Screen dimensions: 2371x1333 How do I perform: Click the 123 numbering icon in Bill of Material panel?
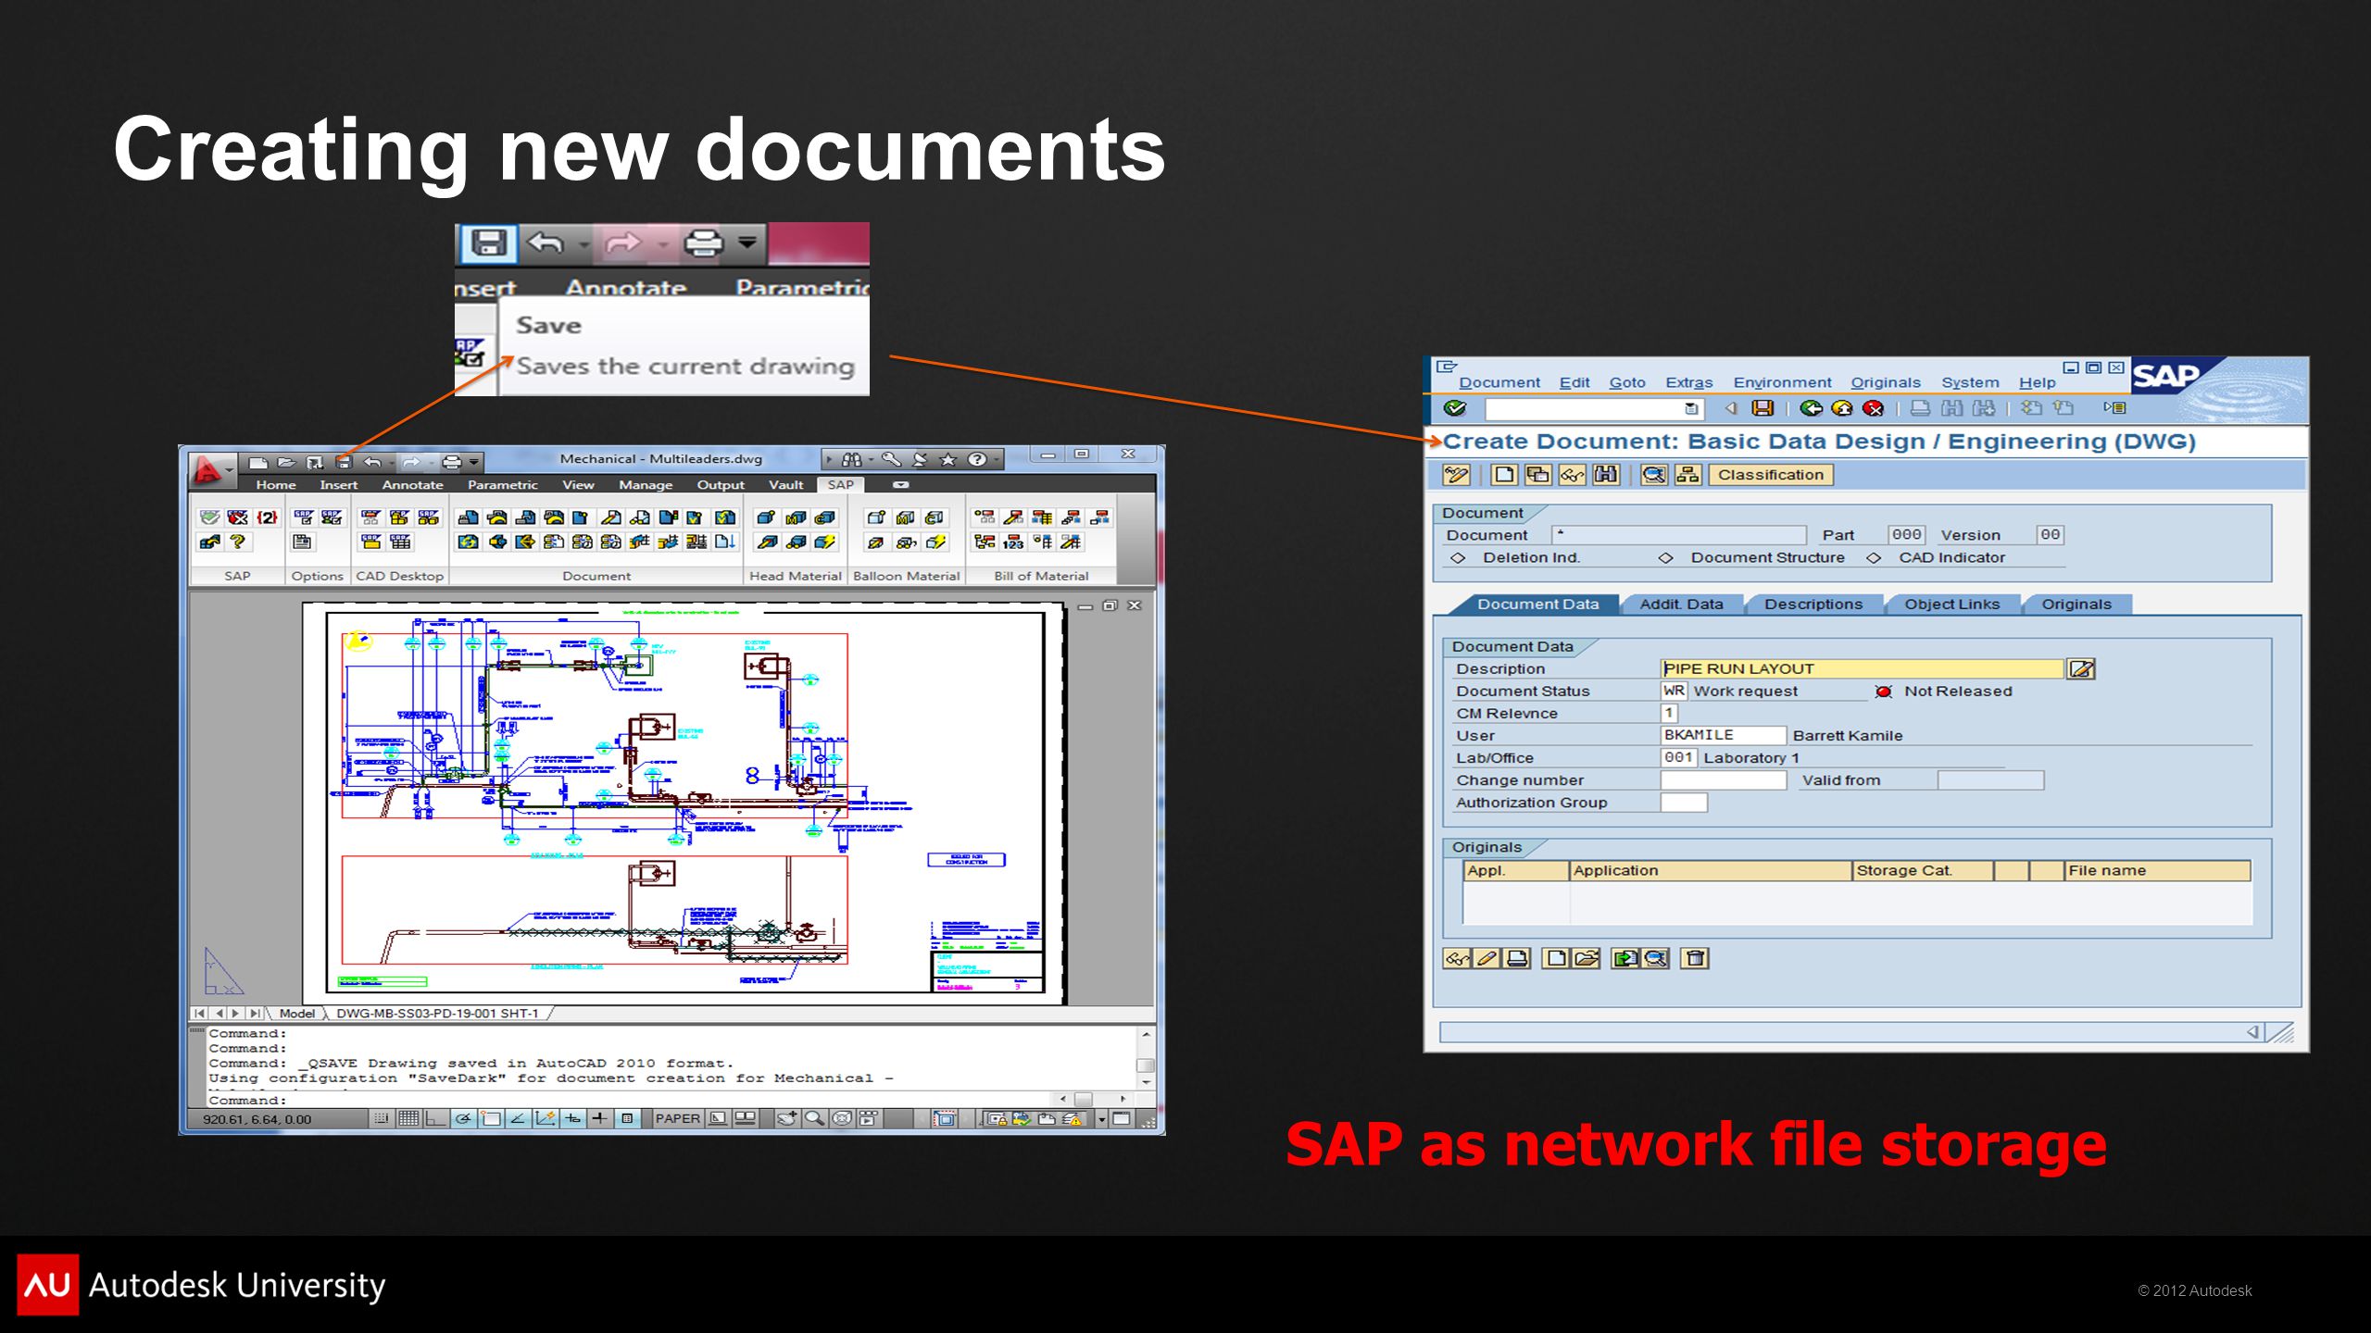point(1013,542)
